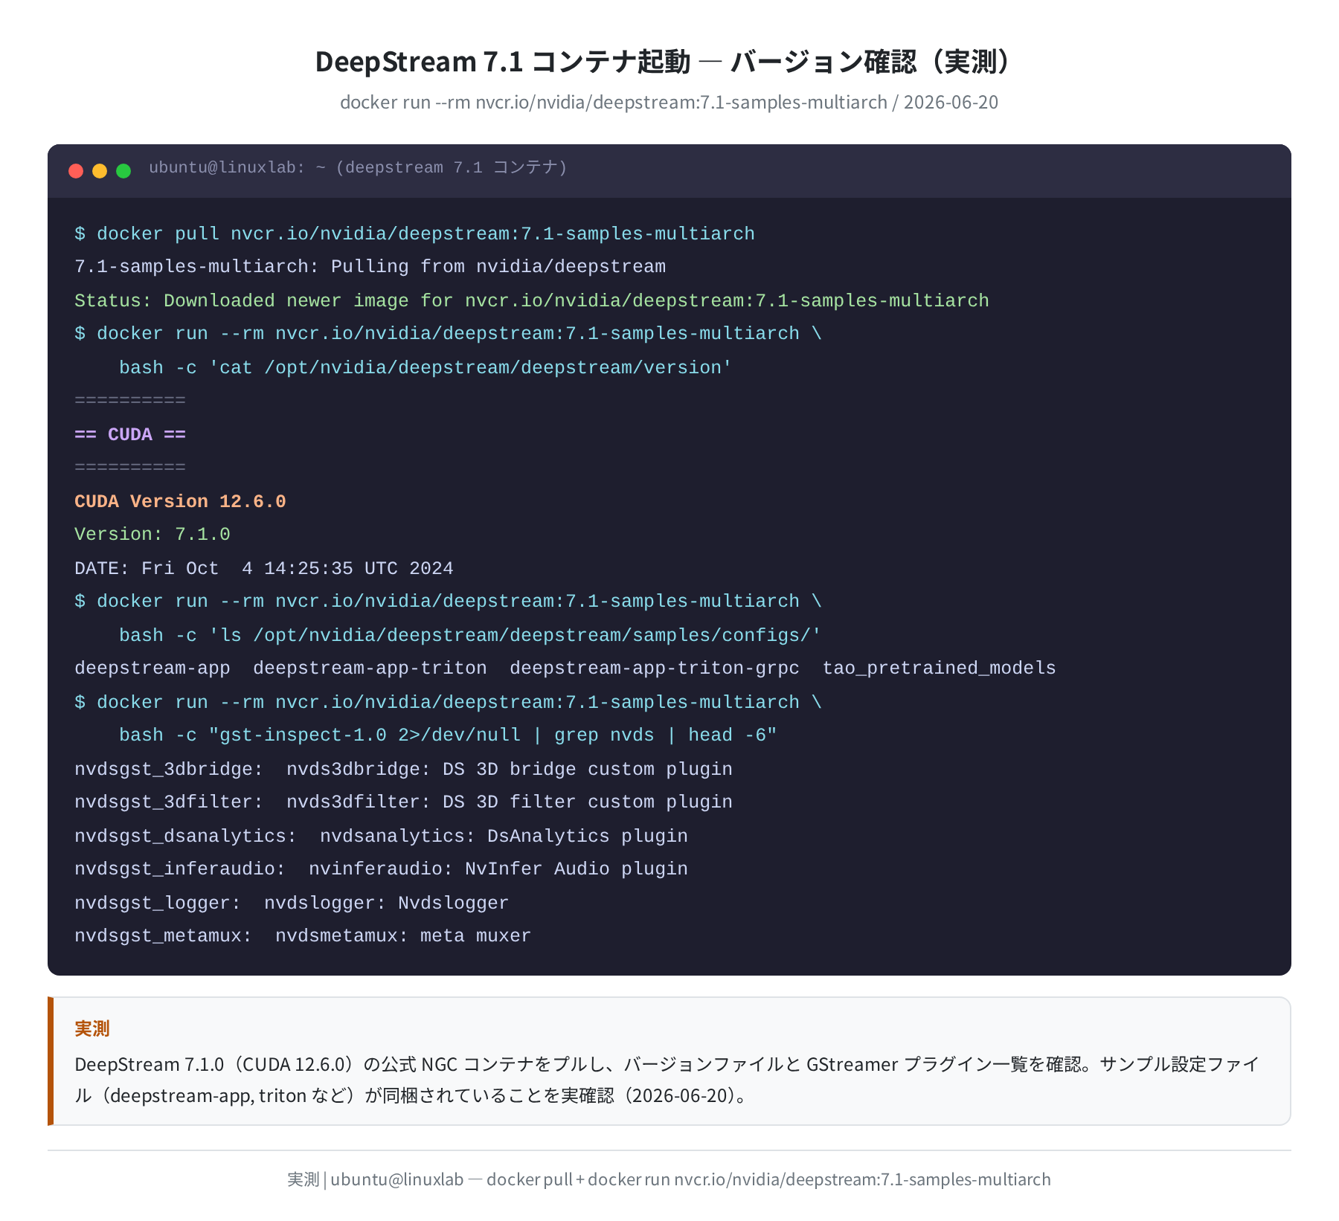1339x1221 pixels.
Task: Click the line '7.1-samples-multiarch: Pulling from nvidia/deepstream'
Action: pyautogui.click(x=370, y=267)
